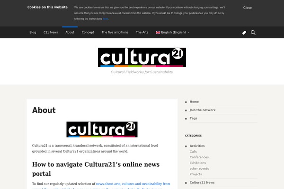Viewport: 284px width, 189px height.
Task: Open the Concept menu item
Action: pyautogui.click(x=88, y=33)
